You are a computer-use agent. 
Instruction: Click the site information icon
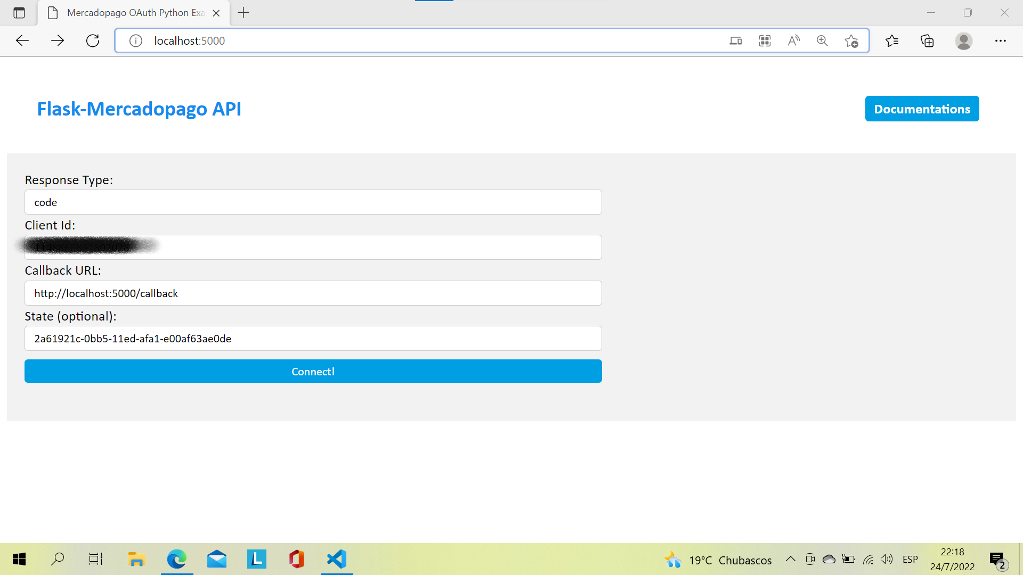tap(136, 40)
